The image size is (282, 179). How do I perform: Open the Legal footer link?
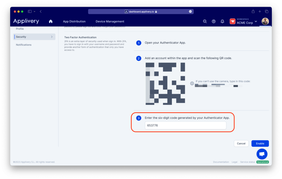pyautogui.click(x=235, y=162)
